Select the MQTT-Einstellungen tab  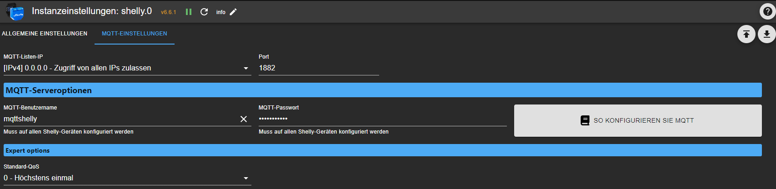pos(134,34)
